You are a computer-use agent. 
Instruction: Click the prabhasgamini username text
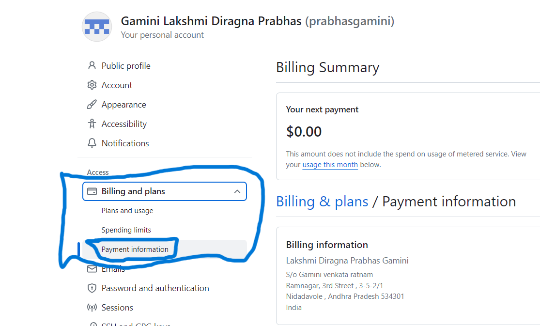[x=350, y=21]
